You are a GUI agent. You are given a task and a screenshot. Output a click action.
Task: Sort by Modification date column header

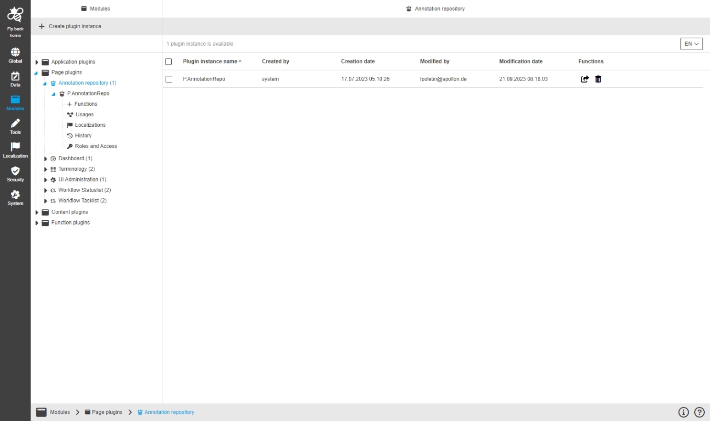[521, 62]
